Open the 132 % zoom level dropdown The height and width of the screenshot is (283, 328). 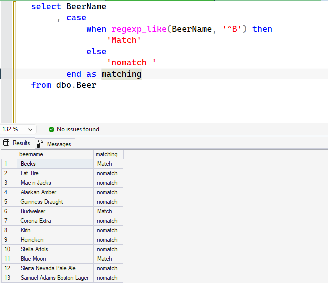(18, 129)
